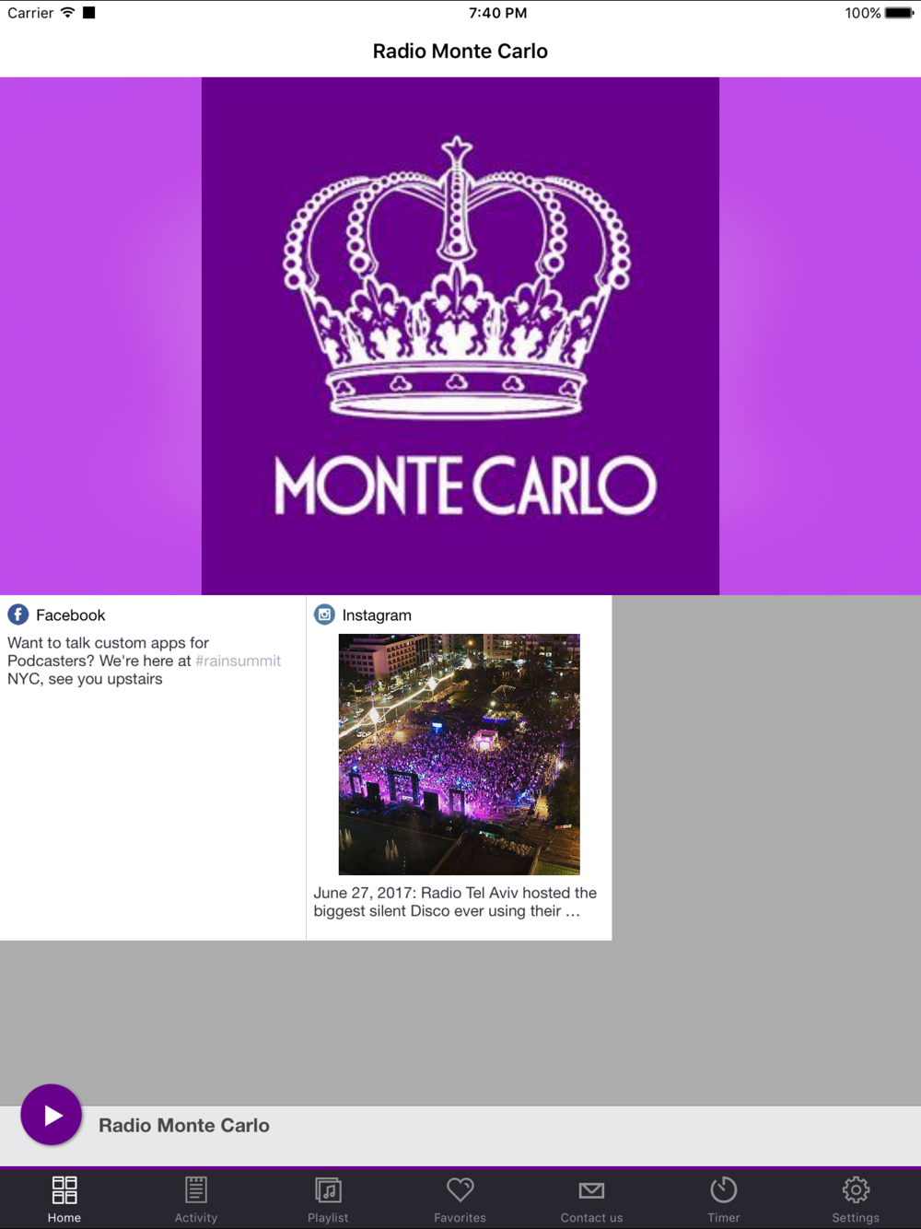
Task: Open the Favorites heart icon
Action: coord(460,1189)
